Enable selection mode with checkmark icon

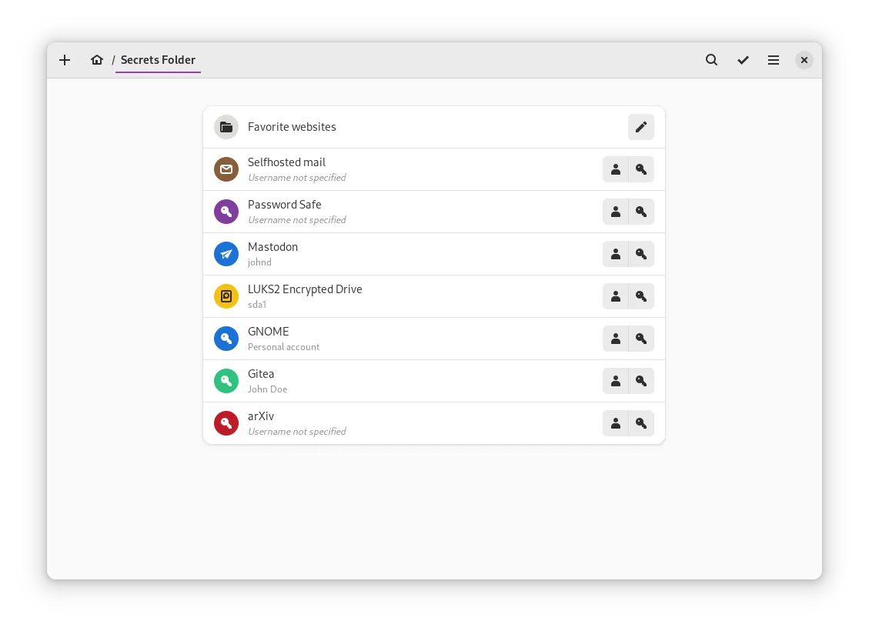[743, 60]
